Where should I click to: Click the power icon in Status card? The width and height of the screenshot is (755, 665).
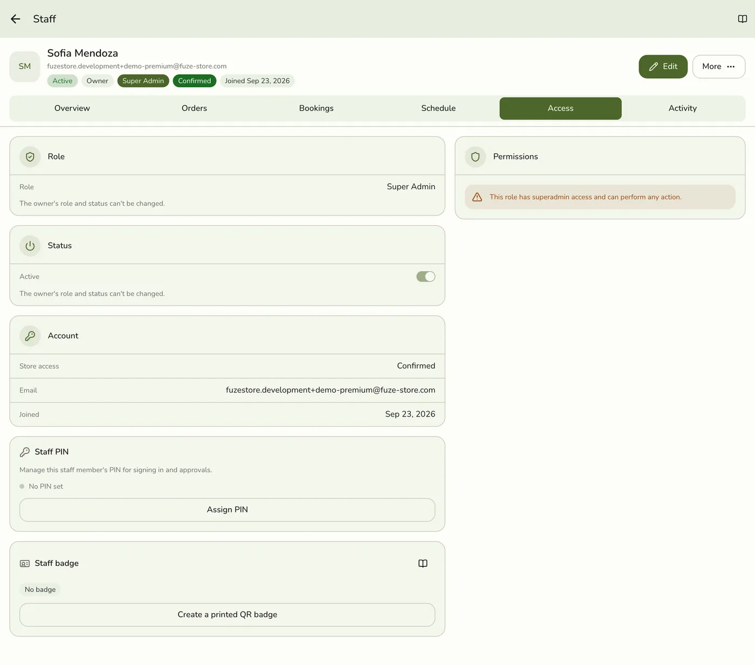(x=30, y=246)
